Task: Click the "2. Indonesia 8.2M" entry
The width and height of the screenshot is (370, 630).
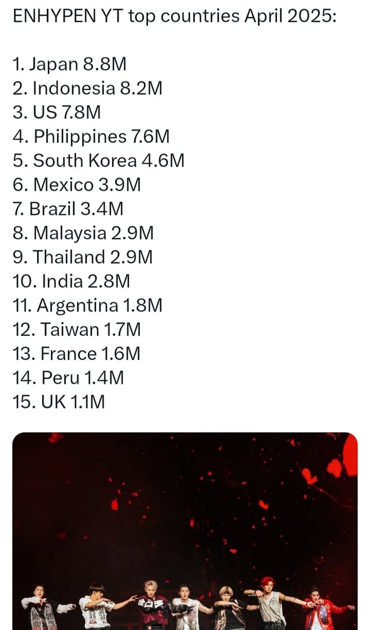Action: [x=87, y=88]
